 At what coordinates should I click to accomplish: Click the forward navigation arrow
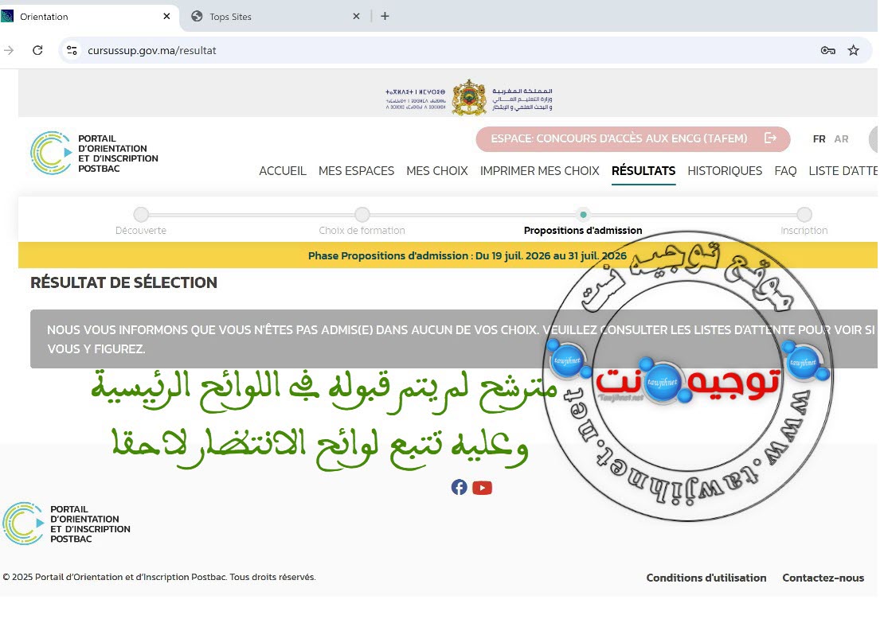pos(9,50)
